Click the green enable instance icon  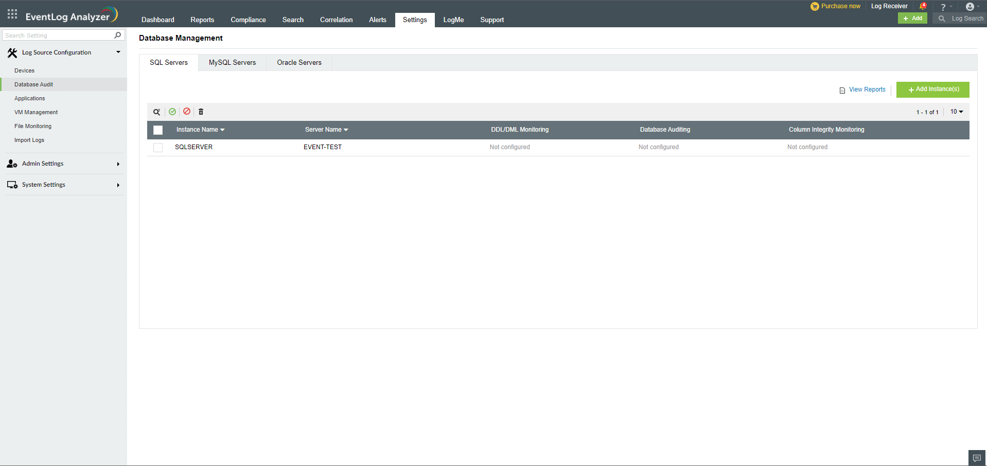172,112
